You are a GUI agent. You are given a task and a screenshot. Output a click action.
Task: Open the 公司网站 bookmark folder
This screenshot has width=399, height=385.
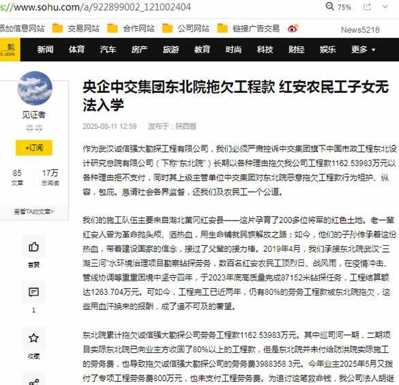(x=186, y=28)
